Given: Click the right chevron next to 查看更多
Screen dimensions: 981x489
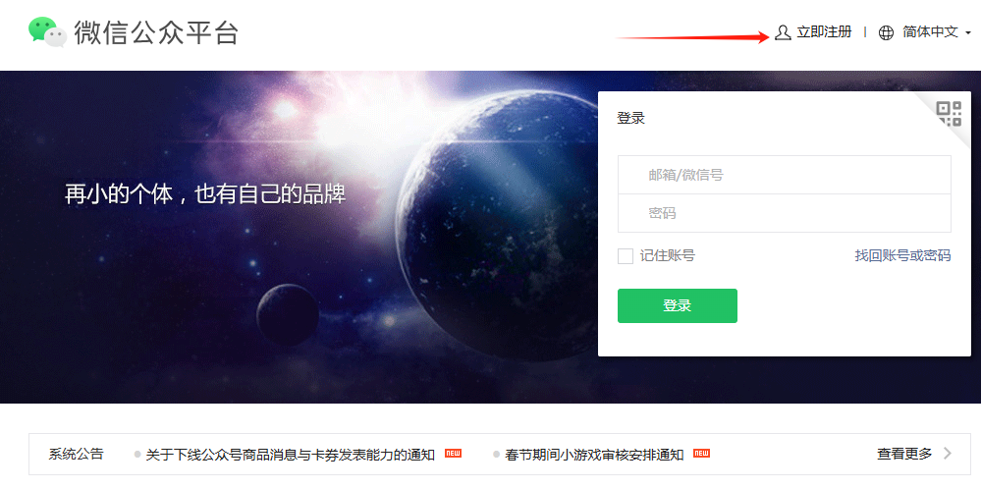Looking at the screenshot, I should [948, 454].
